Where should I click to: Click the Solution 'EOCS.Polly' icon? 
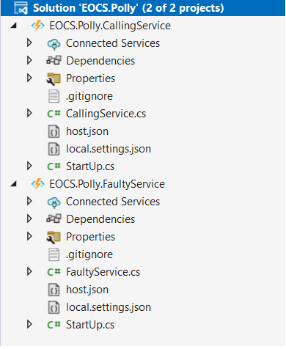[21, 8]
